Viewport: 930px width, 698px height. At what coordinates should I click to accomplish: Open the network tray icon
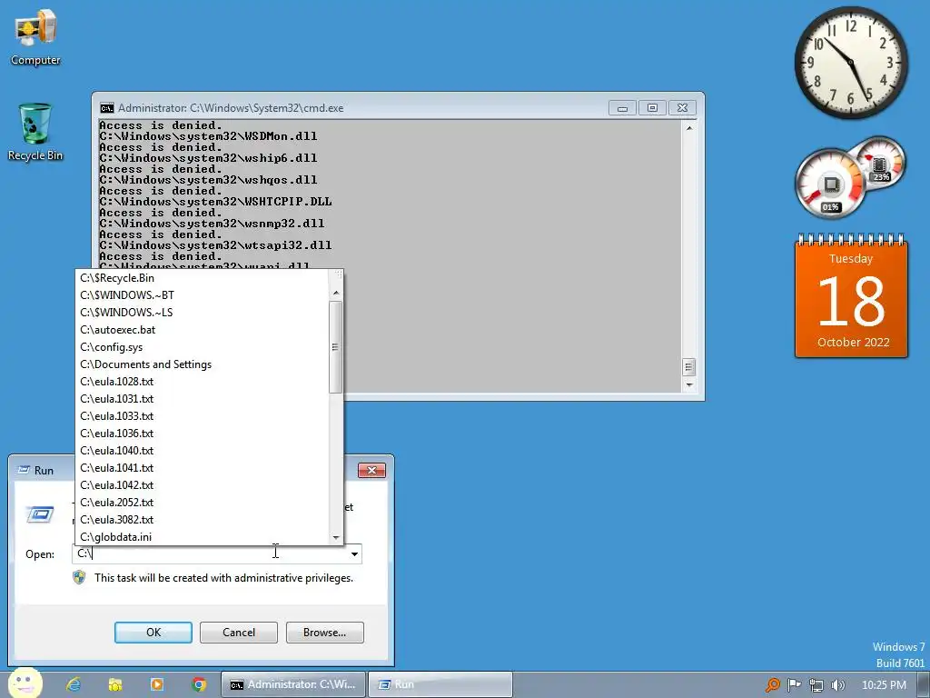coord(816,685)
